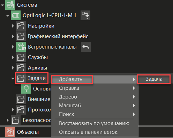Image resolution: width=173 pixels, height=138 pixels.
Task: Select the Внешние tree label
Action: point(39,99)
